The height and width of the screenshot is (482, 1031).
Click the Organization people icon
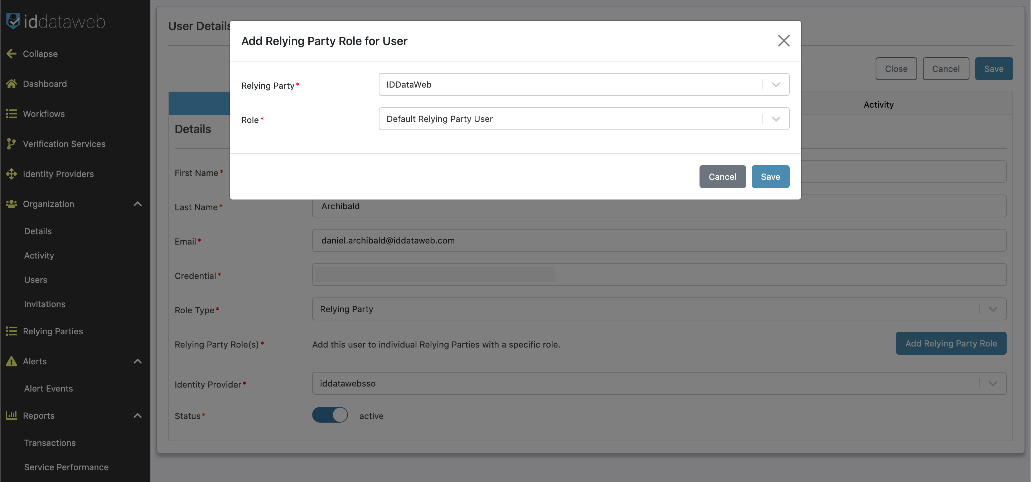(11, 204)
